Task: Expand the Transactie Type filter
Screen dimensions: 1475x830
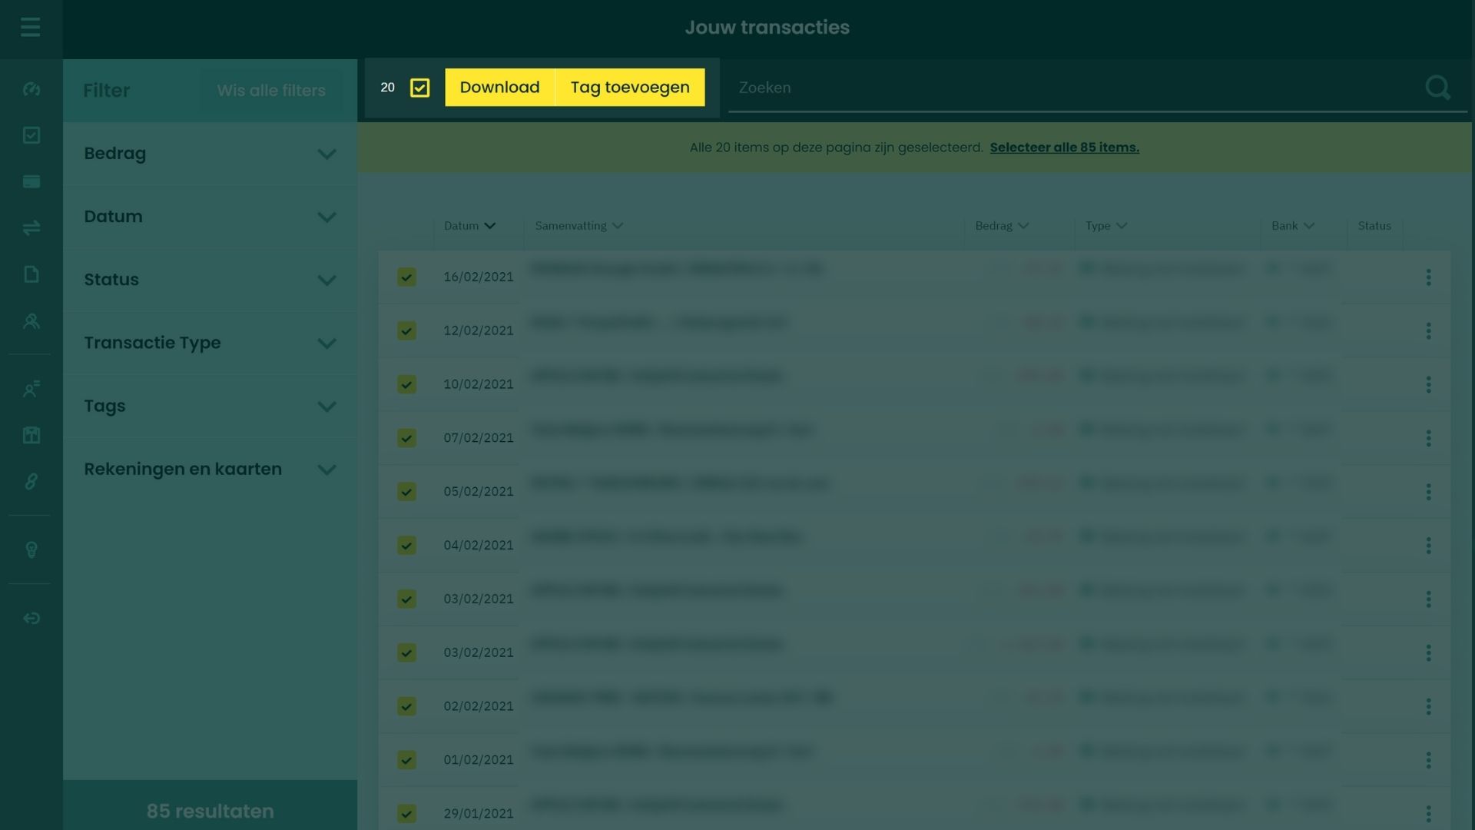Action: 210,343
